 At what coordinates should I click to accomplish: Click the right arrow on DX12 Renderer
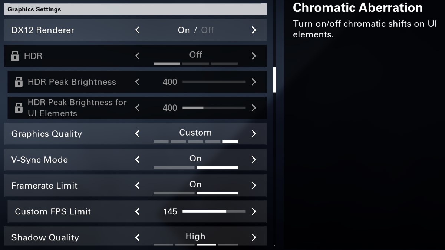[254, 30]
